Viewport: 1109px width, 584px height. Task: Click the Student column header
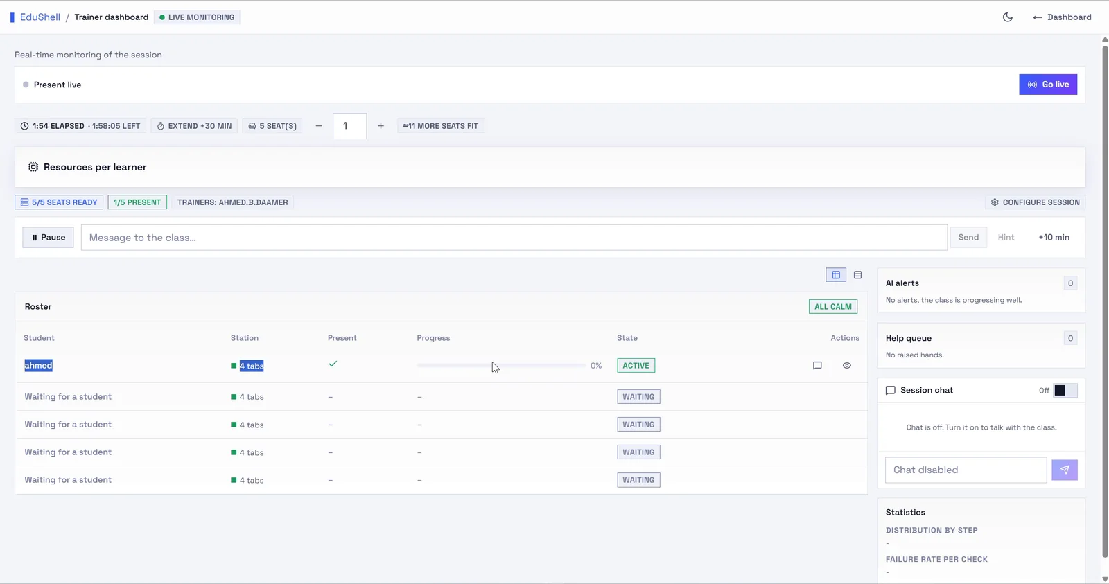point(39,338)
